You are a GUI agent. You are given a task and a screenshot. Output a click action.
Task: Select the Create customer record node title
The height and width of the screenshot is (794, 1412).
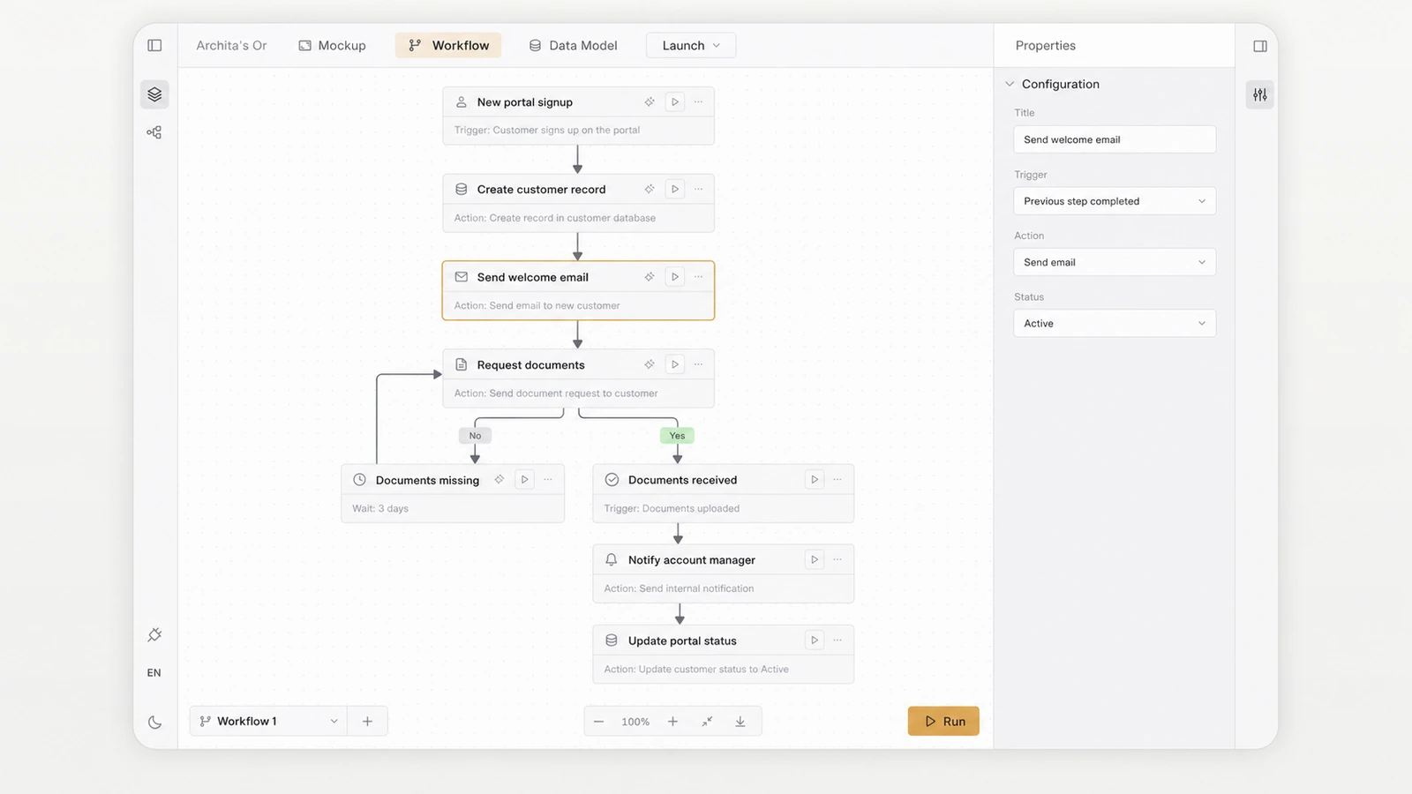(541, 189)
